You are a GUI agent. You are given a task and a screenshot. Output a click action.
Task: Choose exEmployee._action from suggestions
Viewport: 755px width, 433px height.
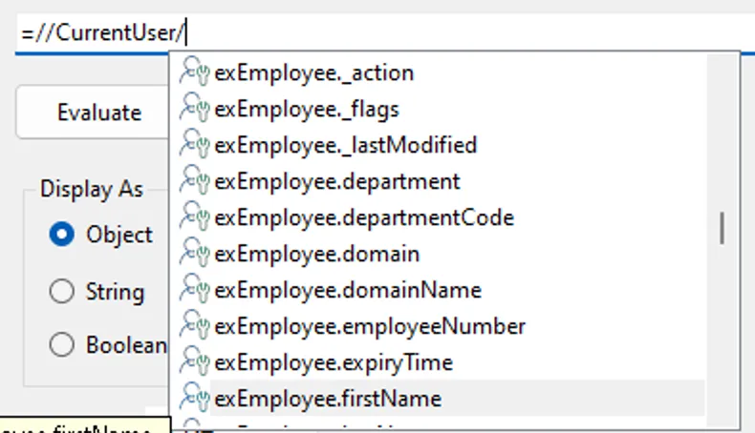coord(441,72)
